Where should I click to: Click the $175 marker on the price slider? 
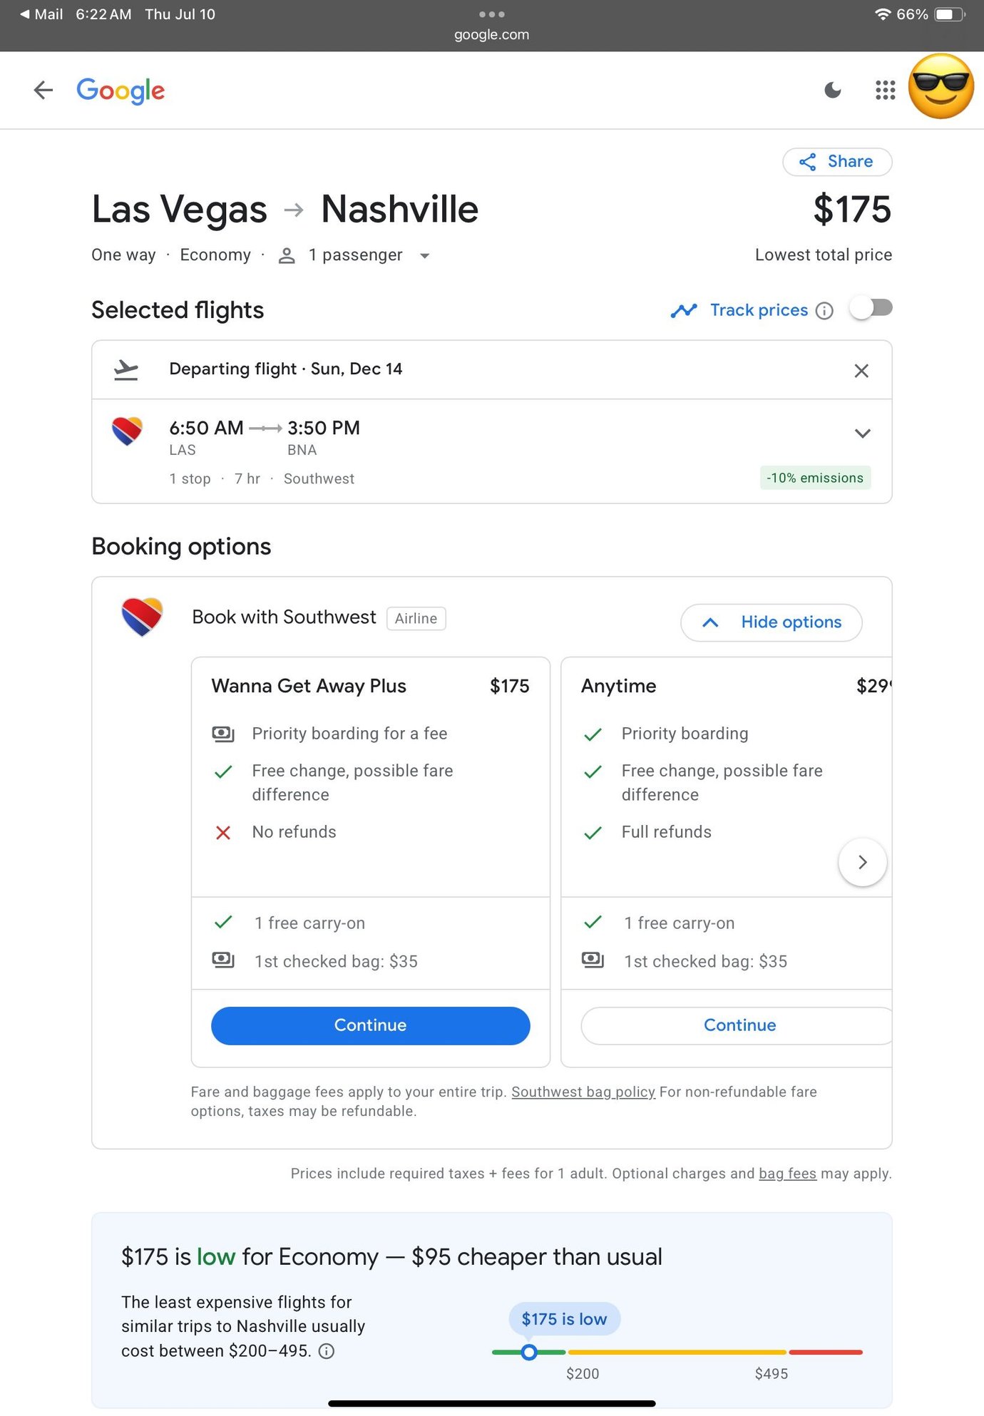(529, 1352)
